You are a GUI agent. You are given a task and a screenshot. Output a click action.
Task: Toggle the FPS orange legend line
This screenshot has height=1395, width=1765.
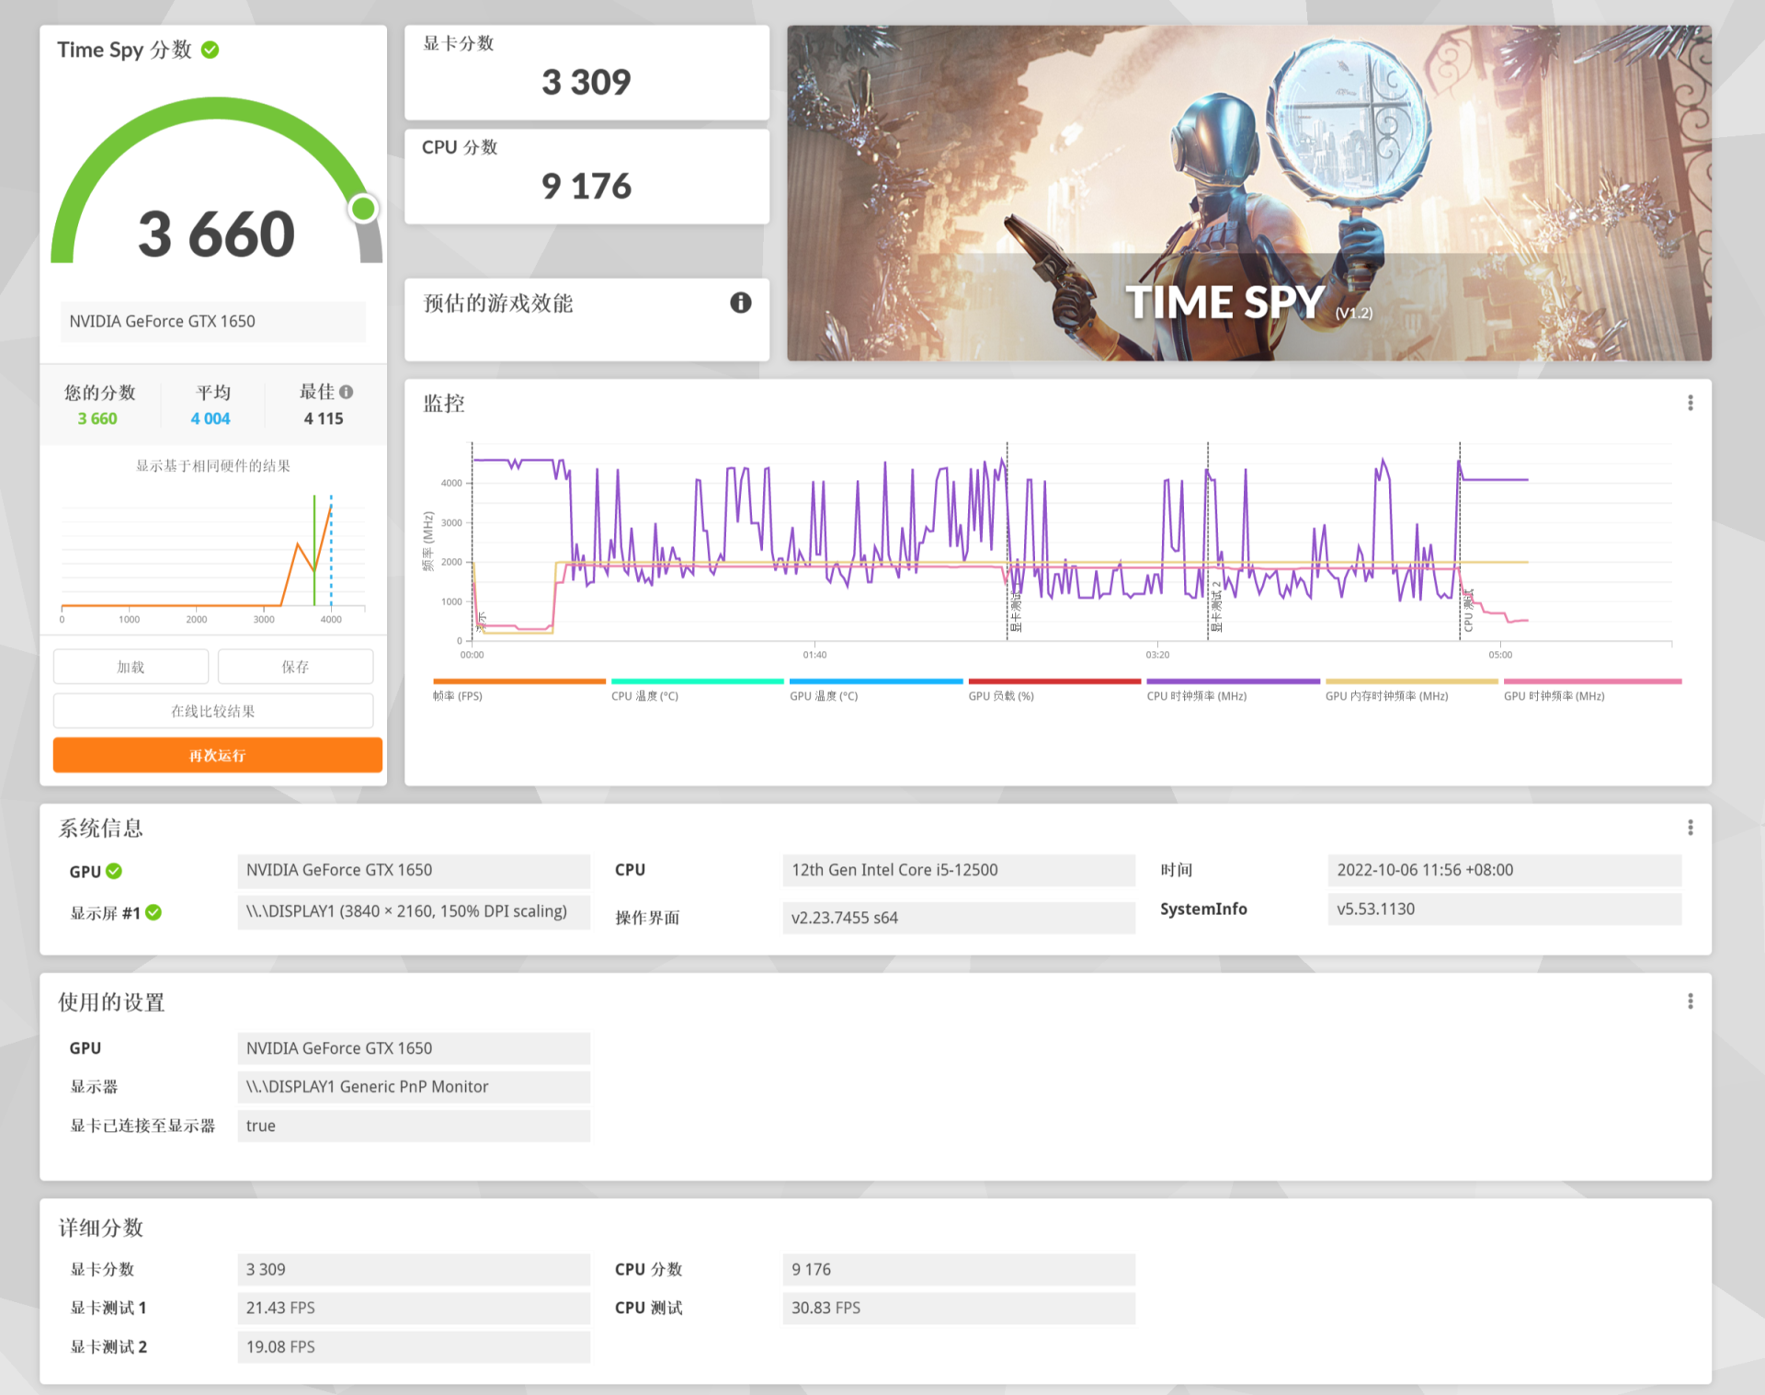[x=518, y=682]
